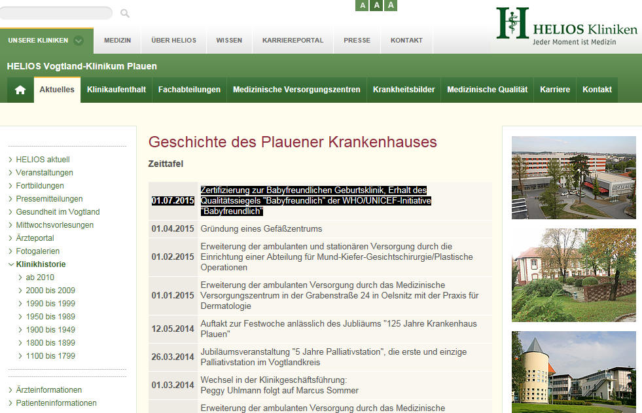Screen dimensions: 642x413
Task: Click the date 26.03.2014
Action: coord(173,357)
